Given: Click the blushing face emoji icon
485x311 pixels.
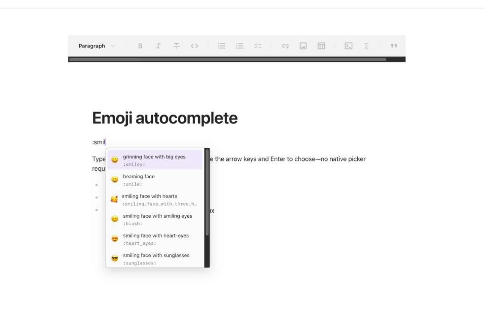Looking at the screenshot, I should click(115, 219).
